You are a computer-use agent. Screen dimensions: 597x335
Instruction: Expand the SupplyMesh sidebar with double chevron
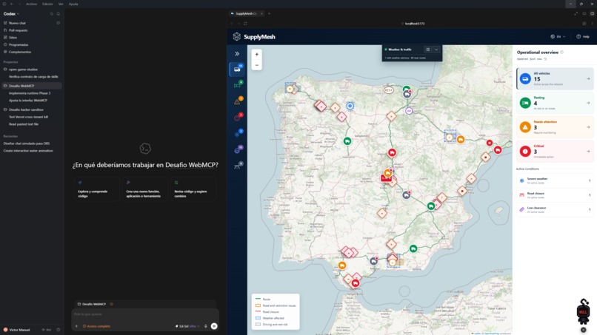237,54
